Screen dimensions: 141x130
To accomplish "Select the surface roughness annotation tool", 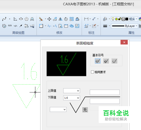I will pos(94,19).
